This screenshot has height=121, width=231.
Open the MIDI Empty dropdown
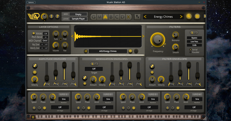pos(78,14)
